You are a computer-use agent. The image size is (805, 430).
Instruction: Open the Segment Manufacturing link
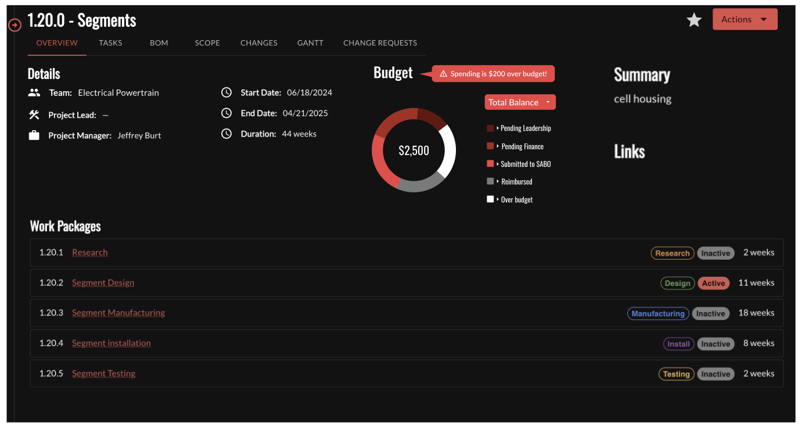118,313
